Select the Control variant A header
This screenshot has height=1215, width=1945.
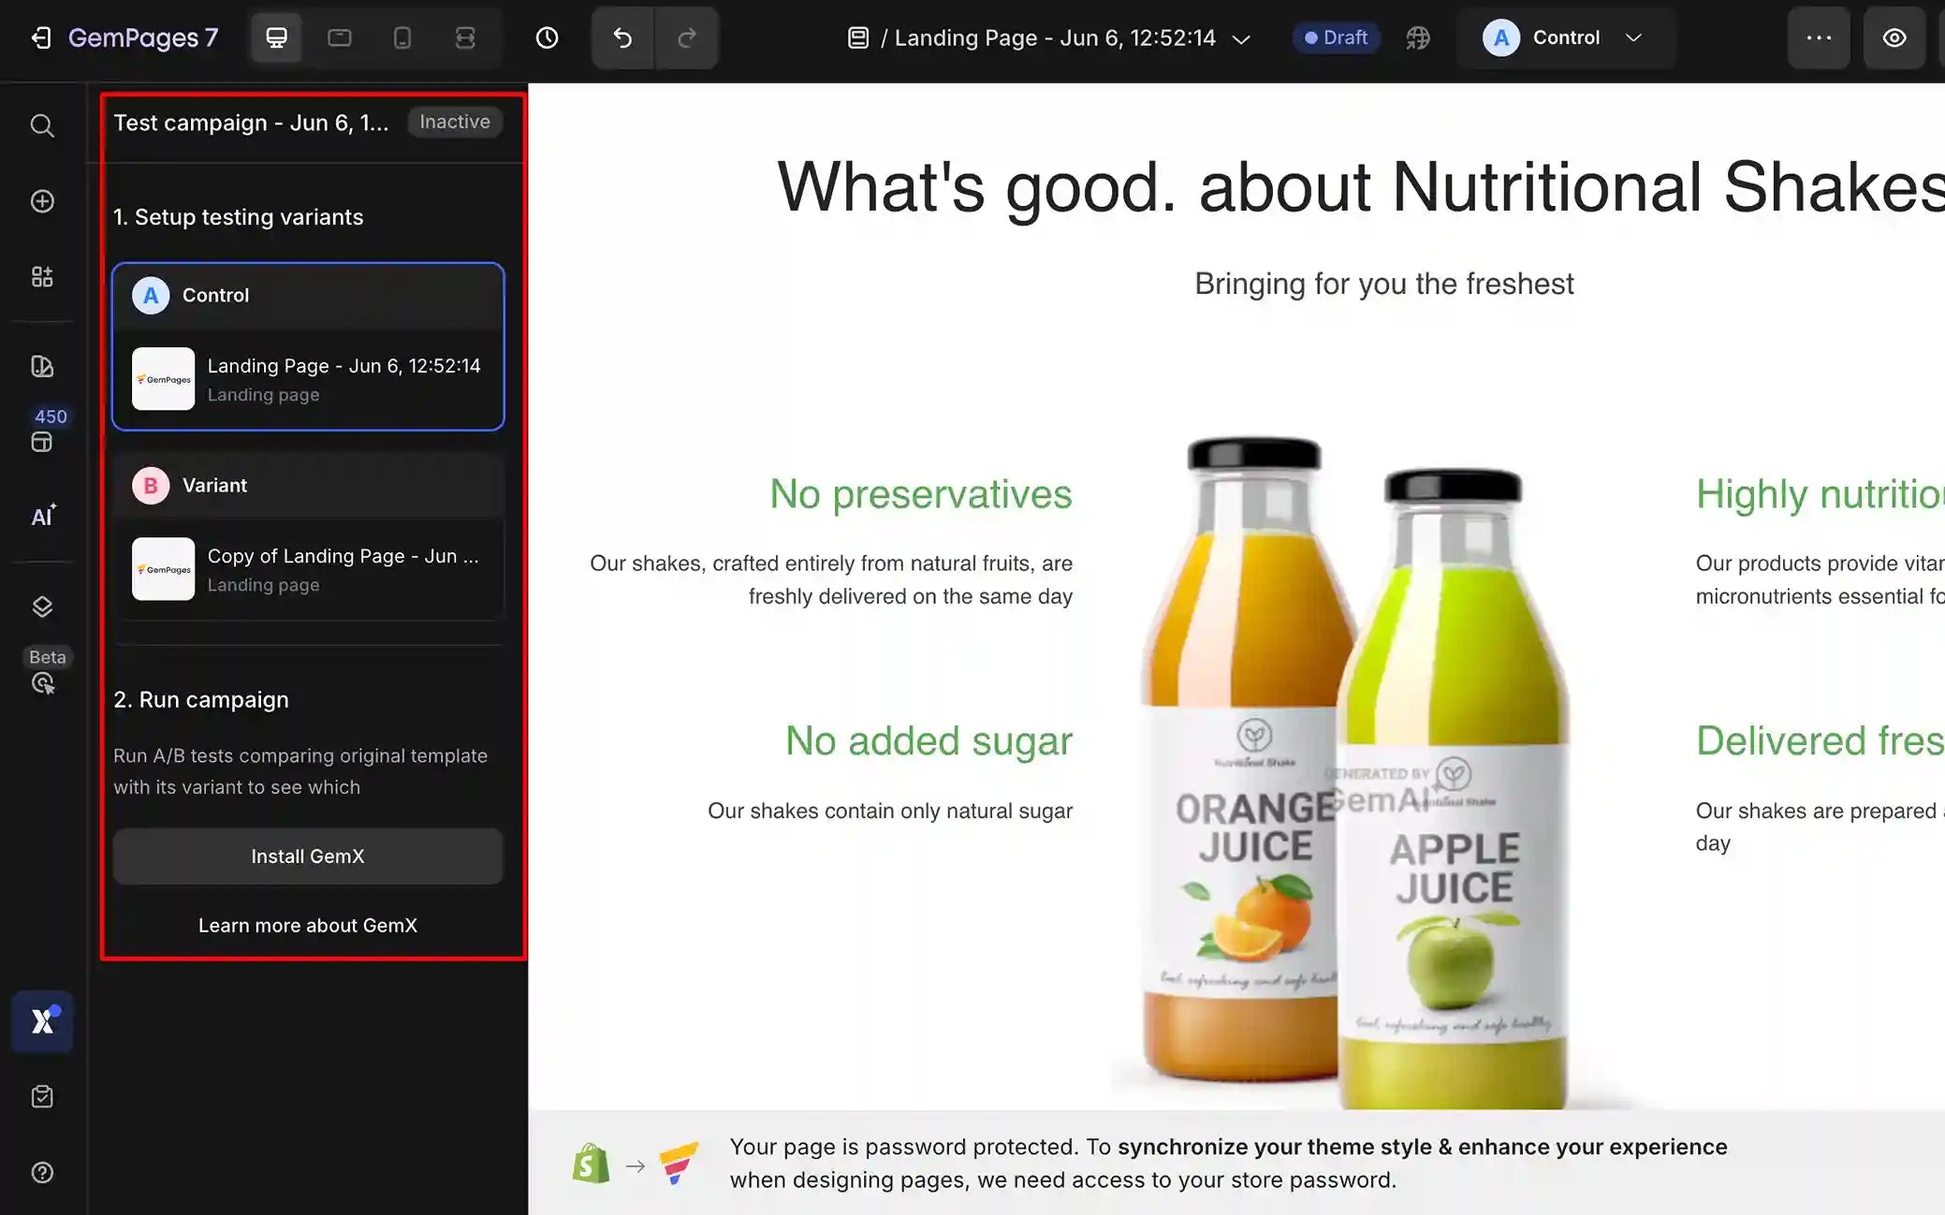[x=308, y=296]
